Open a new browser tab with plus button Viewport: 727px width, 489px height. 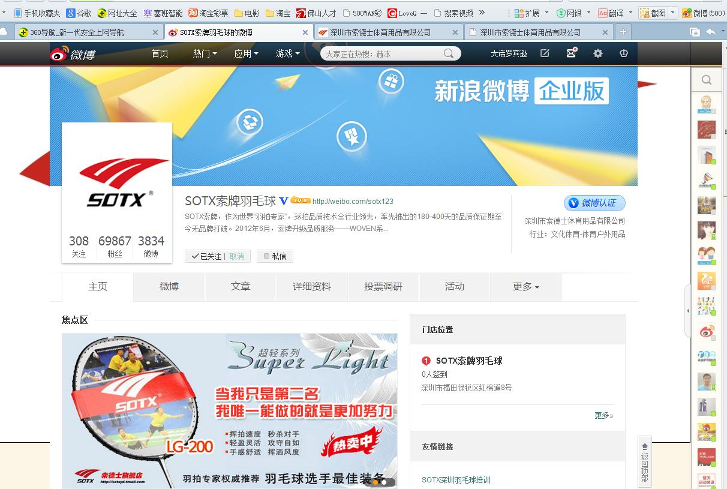(623, 32)
